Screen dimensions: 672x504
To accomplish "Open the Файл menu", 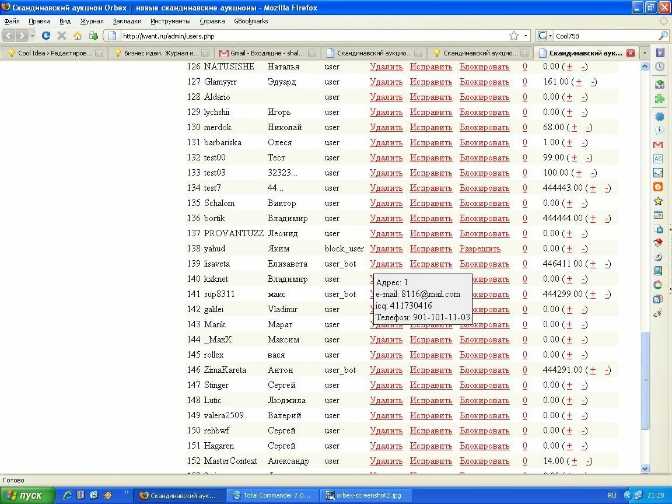I will (x=12, y=21).
